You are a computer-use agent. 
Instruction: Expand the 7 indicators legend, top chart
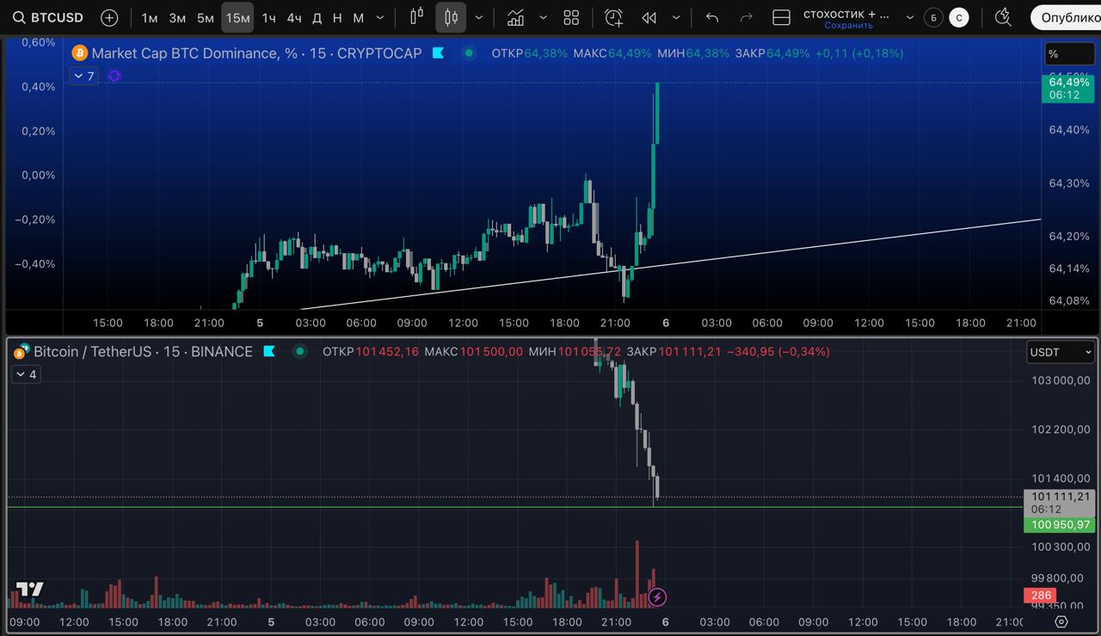click(x=83, y=76)
